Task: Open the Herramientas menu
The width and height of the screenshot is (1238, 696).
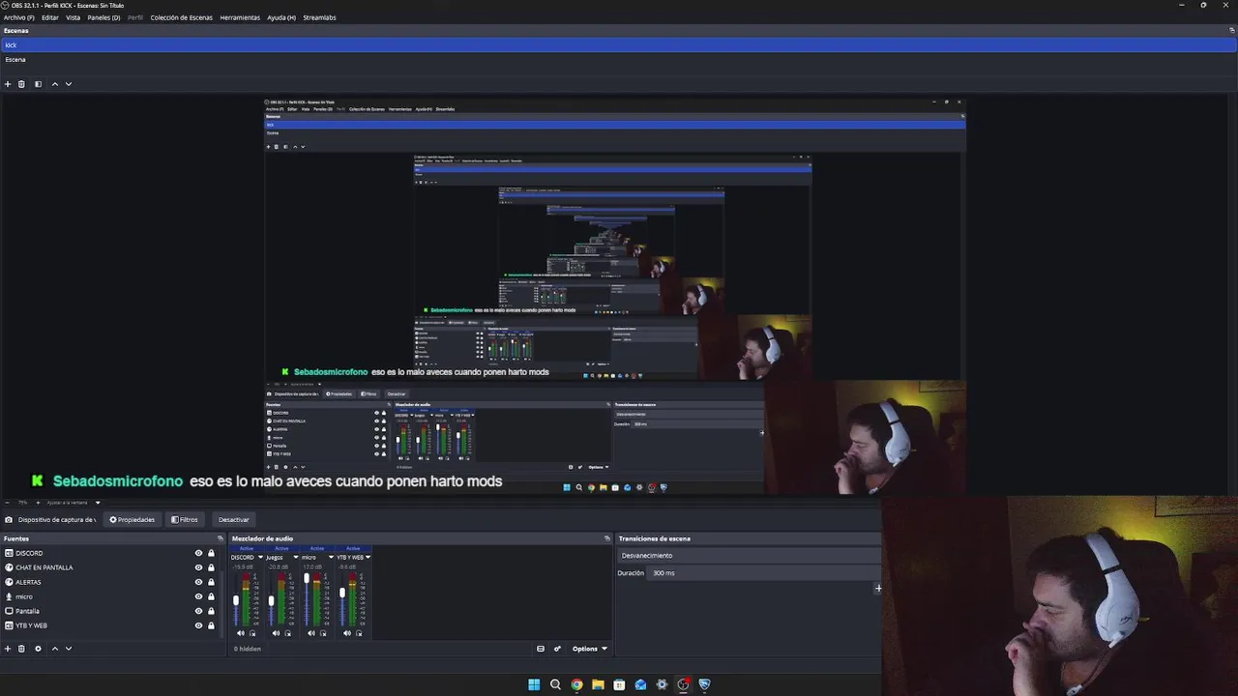Action: pos(240,17)
